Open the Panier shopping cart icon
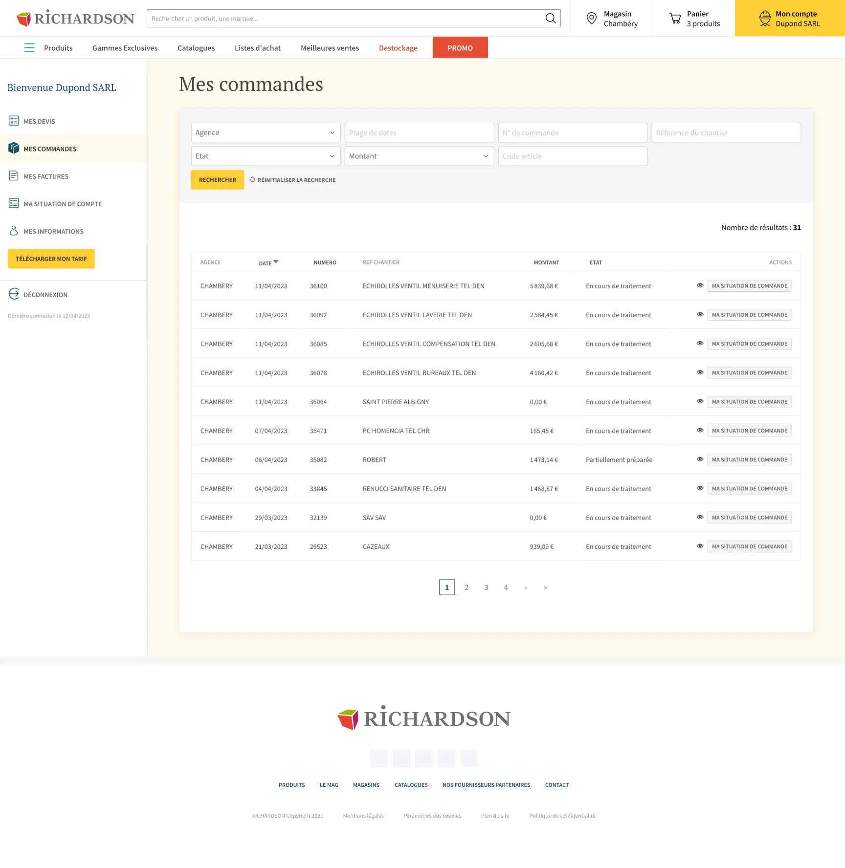This screenshot has width=845, height=868. (x=675, y=19)
